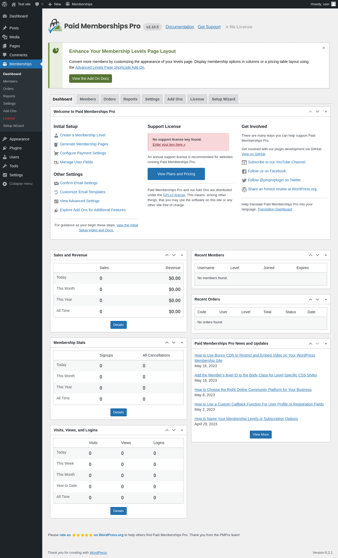
Task: Click the envelope icon beside Confirm Email Settings
Action: click(56, 183)
